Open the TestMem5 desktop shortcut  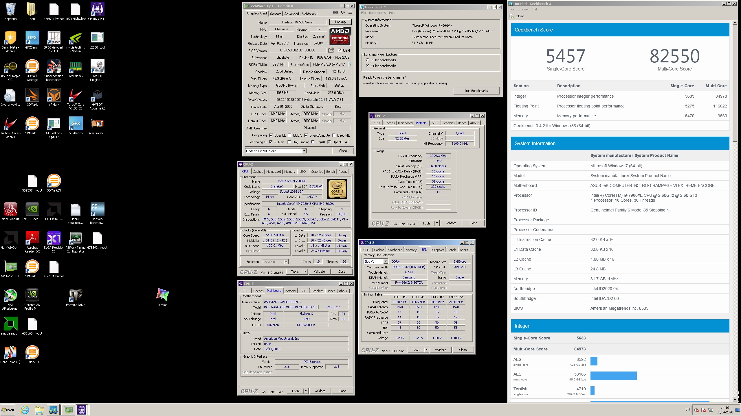click(76, 69)
